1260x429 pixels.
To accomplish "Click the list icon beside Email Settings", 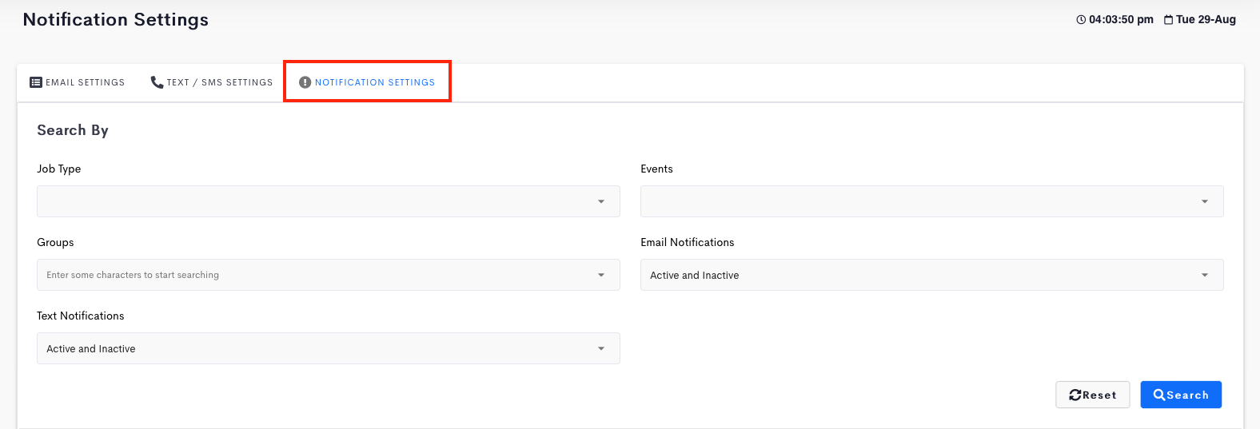I will point(36,82).
